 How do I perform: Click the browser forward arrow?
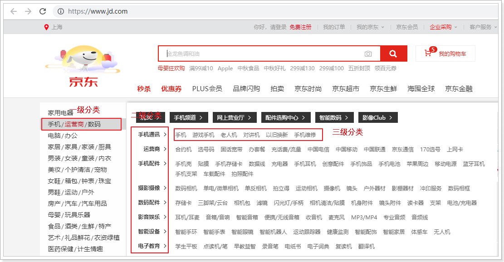coord(28,11)
